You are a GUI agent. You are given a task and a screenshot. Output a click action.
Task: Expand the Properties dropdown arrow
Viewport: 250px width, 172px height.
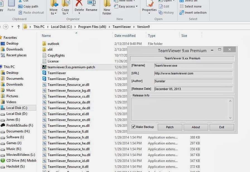click(149, 13)
